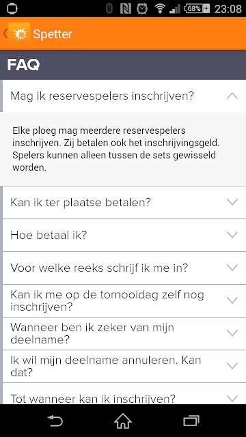Image resolution: width=246 pixels, height=437 pixels.
Task: Tap the NFC status bar icon
Action: tap(126, 9)
